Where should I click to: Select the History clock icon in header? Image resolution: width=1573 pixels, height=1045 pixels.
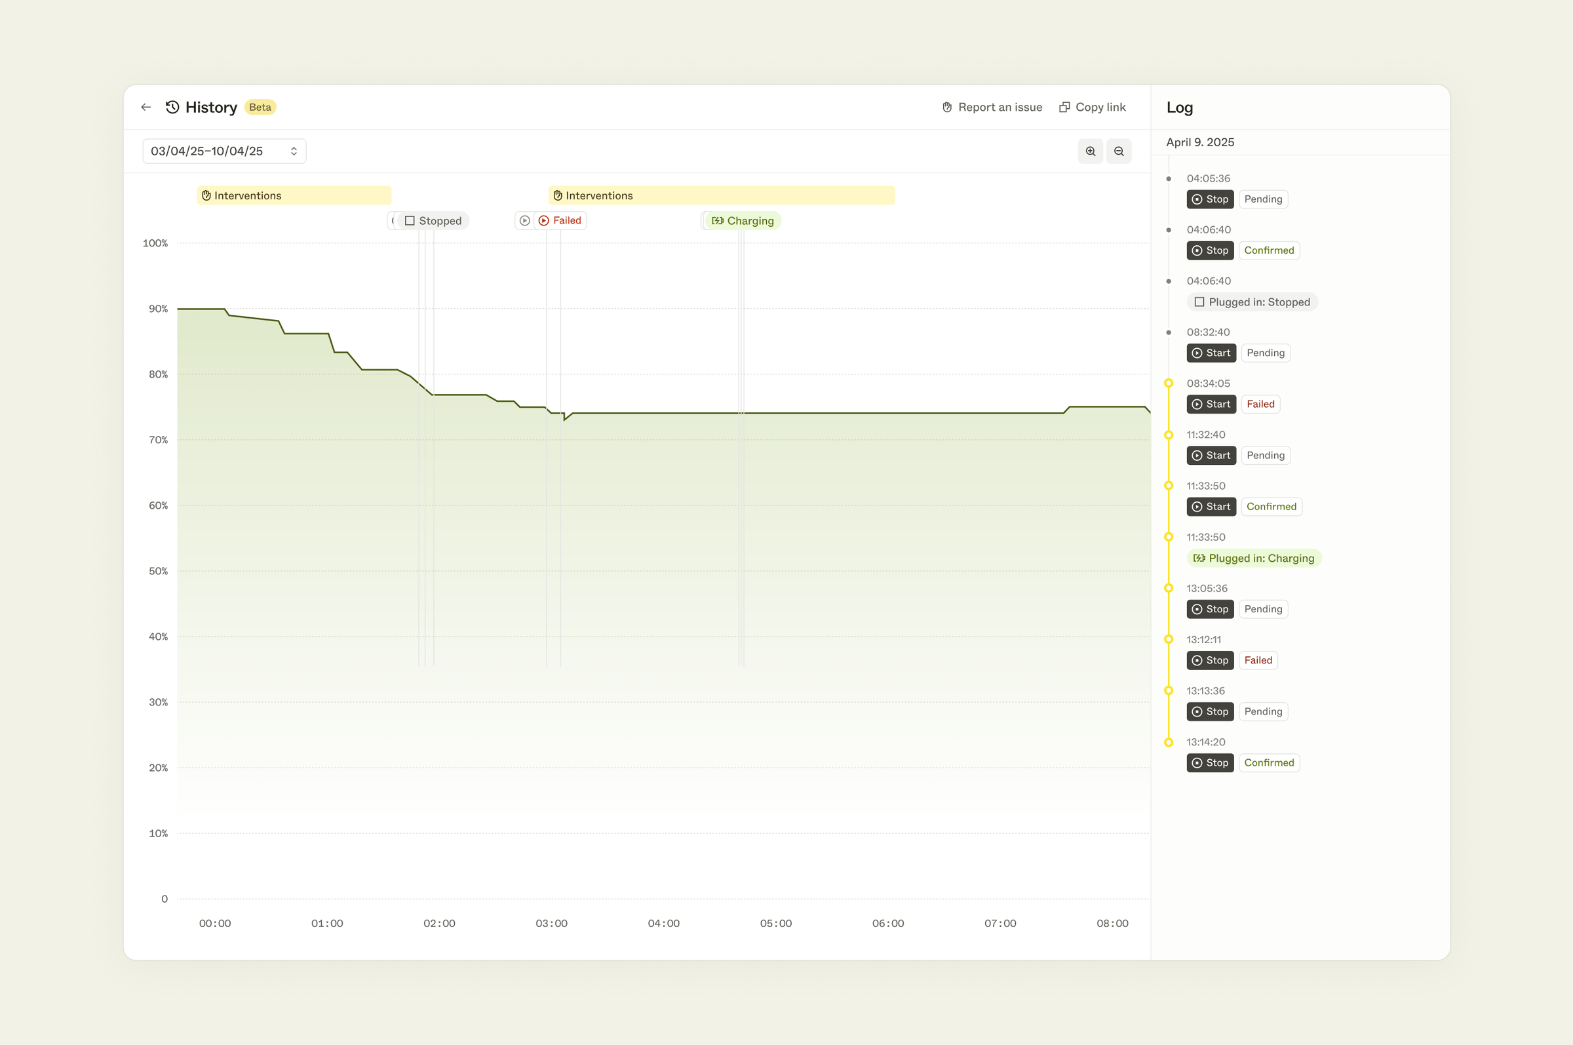point(172,107)
